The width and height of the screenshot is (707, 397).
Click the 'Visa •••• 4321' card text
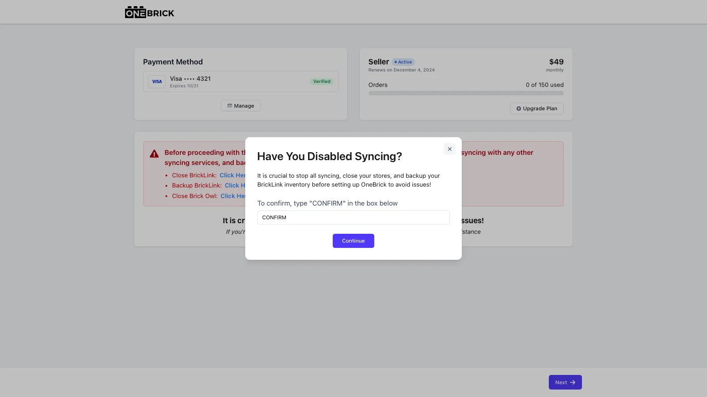(190, 79)
